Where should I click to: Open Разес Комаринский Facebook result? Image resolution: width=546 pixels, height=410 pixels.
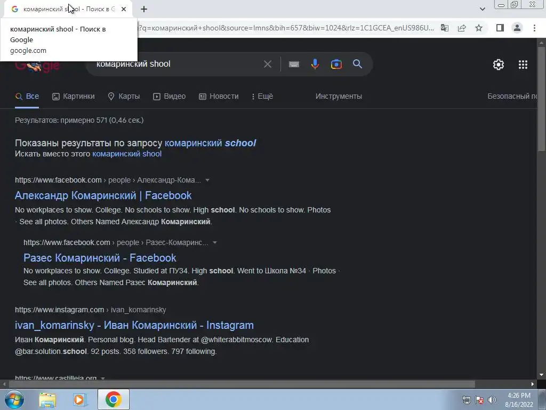tap(100, 258)
